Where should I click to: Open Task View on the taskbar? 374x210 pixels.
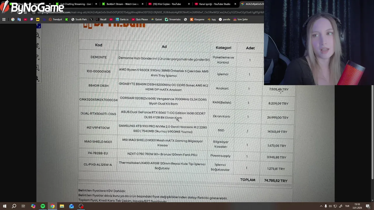point(23,206)
